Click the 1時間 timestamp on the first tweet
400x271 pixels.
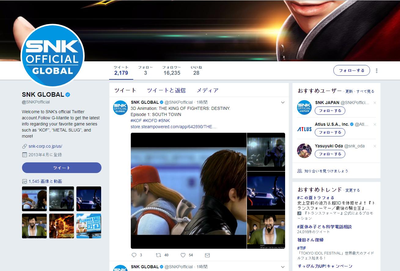point(202,102)
